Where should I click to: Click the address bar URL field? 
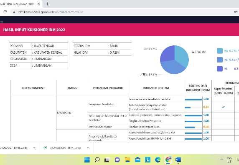tap(50, 12)
